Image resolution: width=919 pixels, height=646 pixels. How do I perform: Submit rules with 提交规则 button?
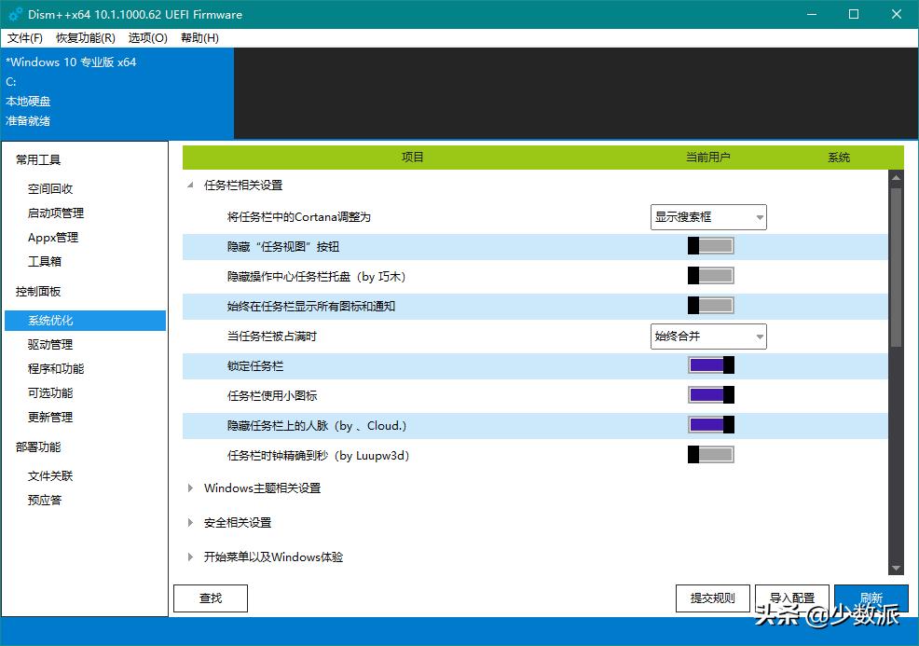coord(712,598)
